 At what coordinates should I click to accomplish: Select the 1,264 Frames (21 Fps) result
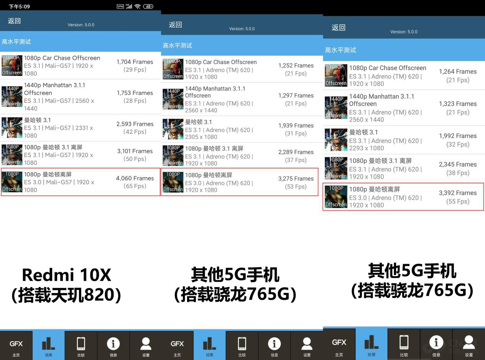(x=458, y=76)
